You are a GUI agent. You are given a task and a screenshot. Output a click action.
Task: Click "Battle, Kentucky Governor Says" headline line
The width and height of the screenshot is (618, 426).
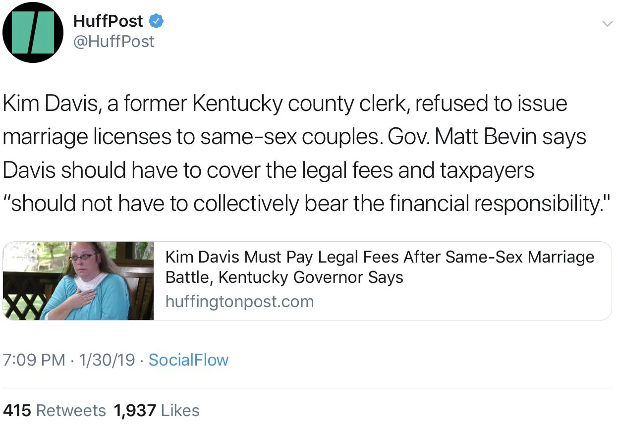[284, 277]
